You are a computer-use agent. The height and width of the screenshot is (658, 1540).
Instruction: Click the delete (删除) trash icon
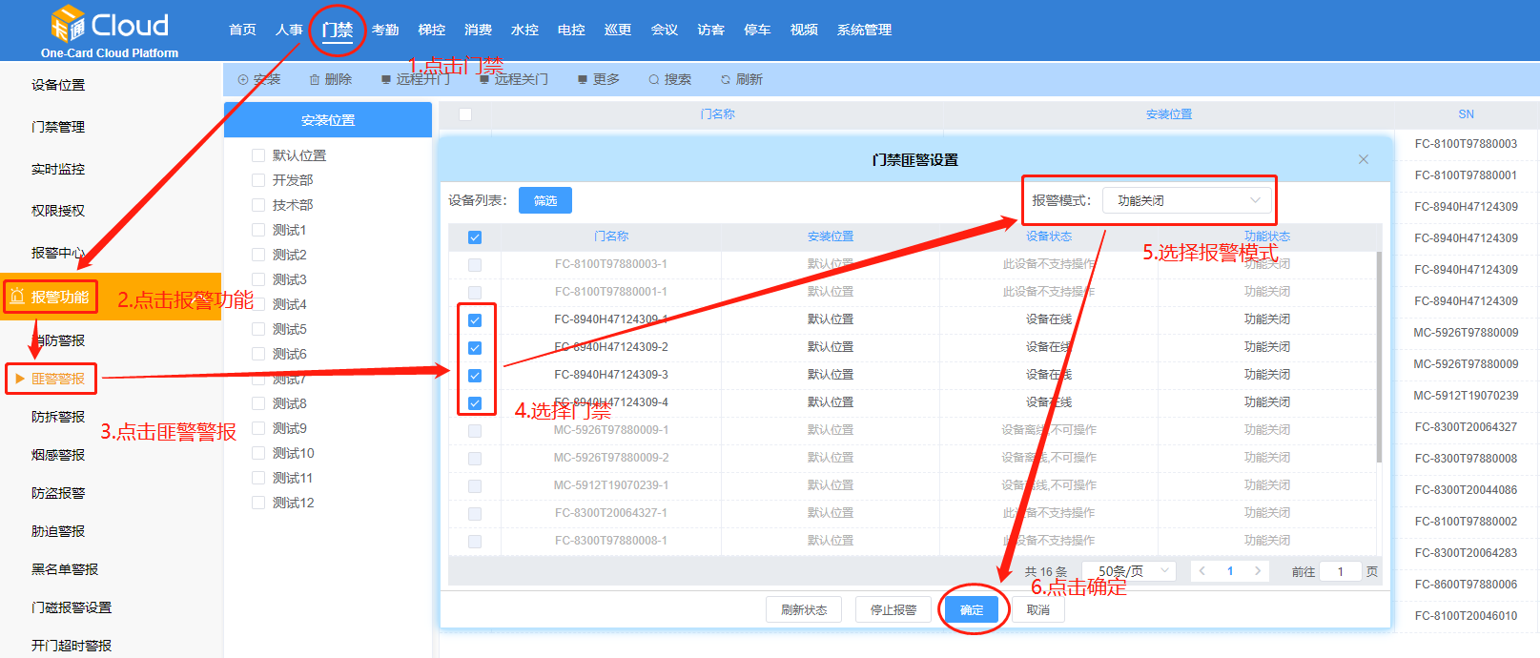[315, 80]
